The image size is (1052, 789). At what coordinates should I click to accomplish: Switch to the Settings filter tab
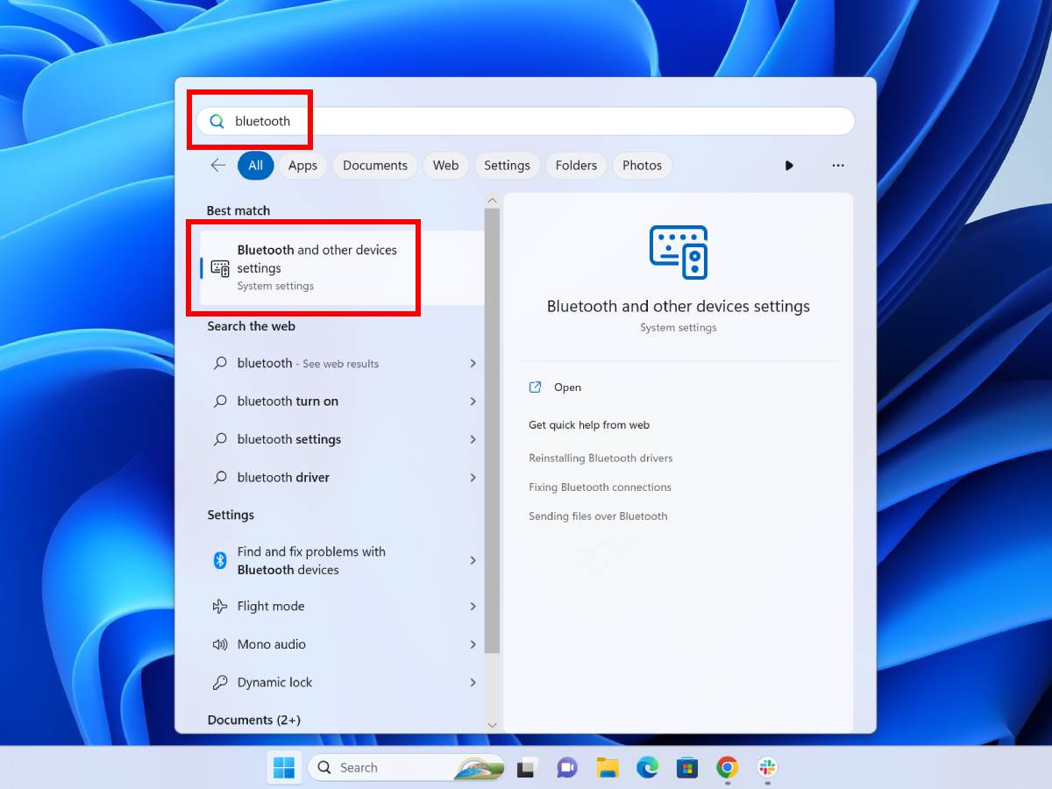tap(507, 166)
